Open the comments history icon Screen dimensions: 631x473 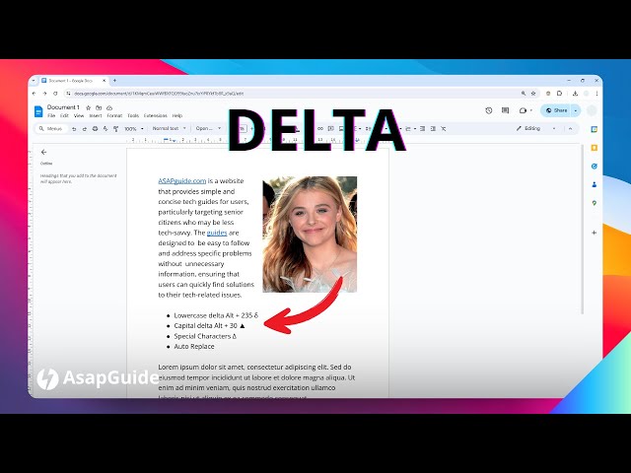506,110
